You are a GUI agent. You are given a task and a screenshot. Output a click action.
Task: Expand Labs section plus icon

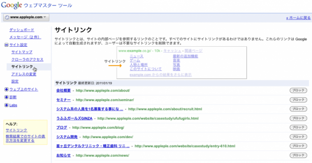(6, 105)
